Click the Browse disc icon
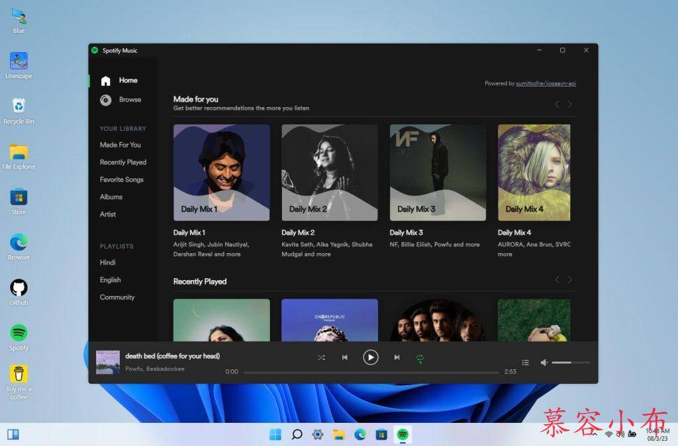678x446 pixels. click(x=105, y=100)
